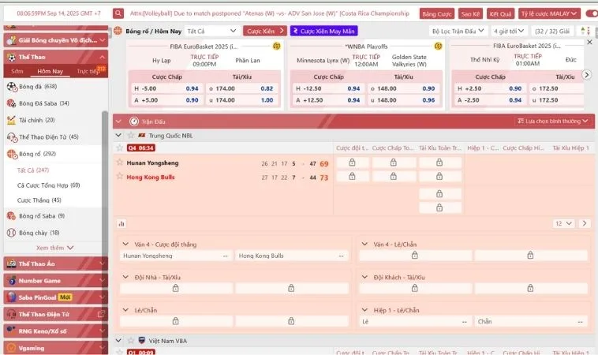Click the Bảng Cược button

click(x=436, y=13)
